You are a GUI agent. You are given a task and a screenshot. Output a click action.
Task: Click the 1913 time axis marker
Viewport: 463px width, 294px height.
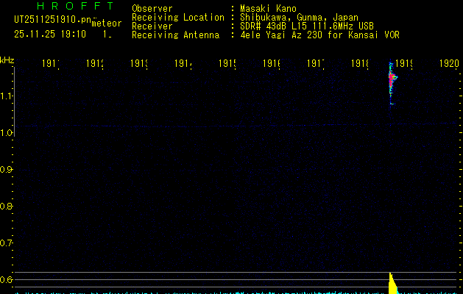139,64
